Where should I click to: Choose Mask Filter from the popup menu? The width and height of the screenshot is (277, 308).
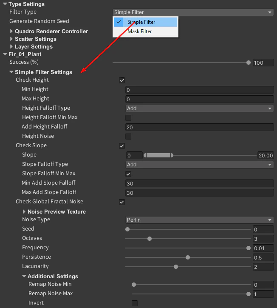coord(145,31)
